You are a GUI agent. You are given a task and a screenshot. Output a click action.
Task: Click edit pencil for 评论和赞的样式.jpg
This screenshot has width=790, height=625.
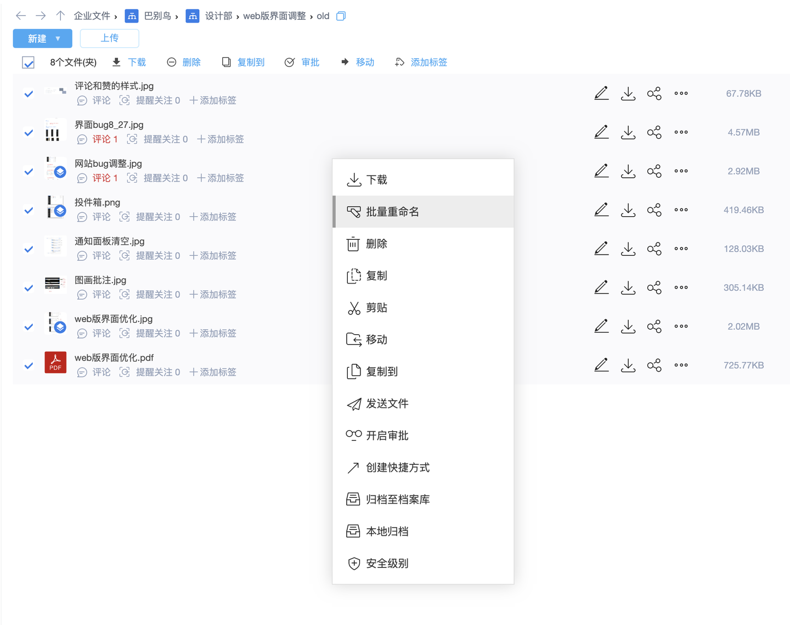(x=601, y=93)
